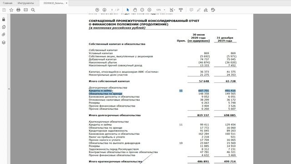
Task: Click note number 10 for dividends
Action: pos(181,143)
